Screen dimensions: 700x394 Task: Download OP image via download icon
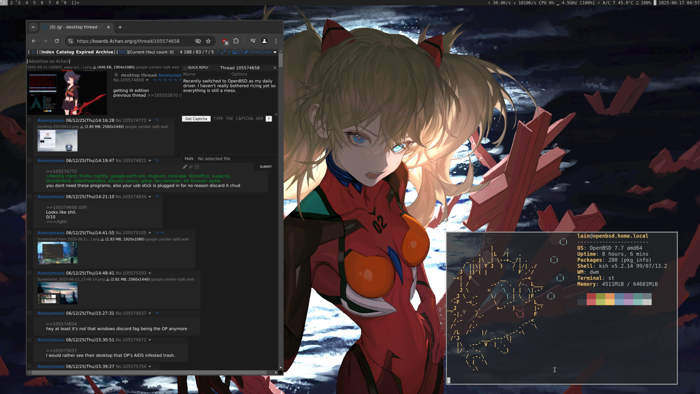click(94, 67)
